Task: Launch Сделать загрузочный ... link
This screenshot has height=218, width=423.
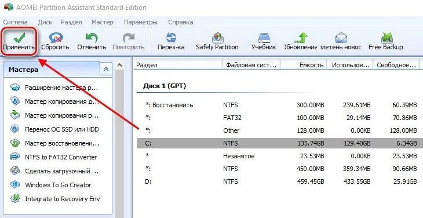Action: 62,171
